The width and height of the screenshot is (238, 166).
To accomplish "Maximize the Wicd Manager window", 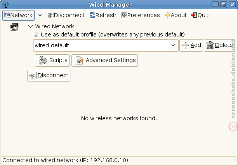I will [224, 5].
